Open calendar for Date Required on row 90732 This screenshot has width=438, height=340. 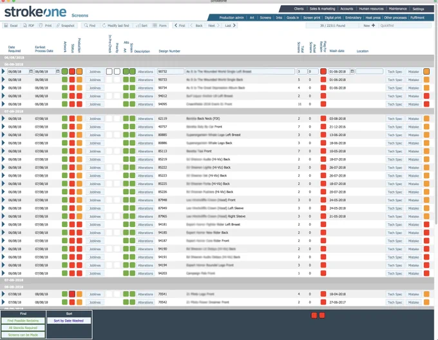(x=31, y=72)
